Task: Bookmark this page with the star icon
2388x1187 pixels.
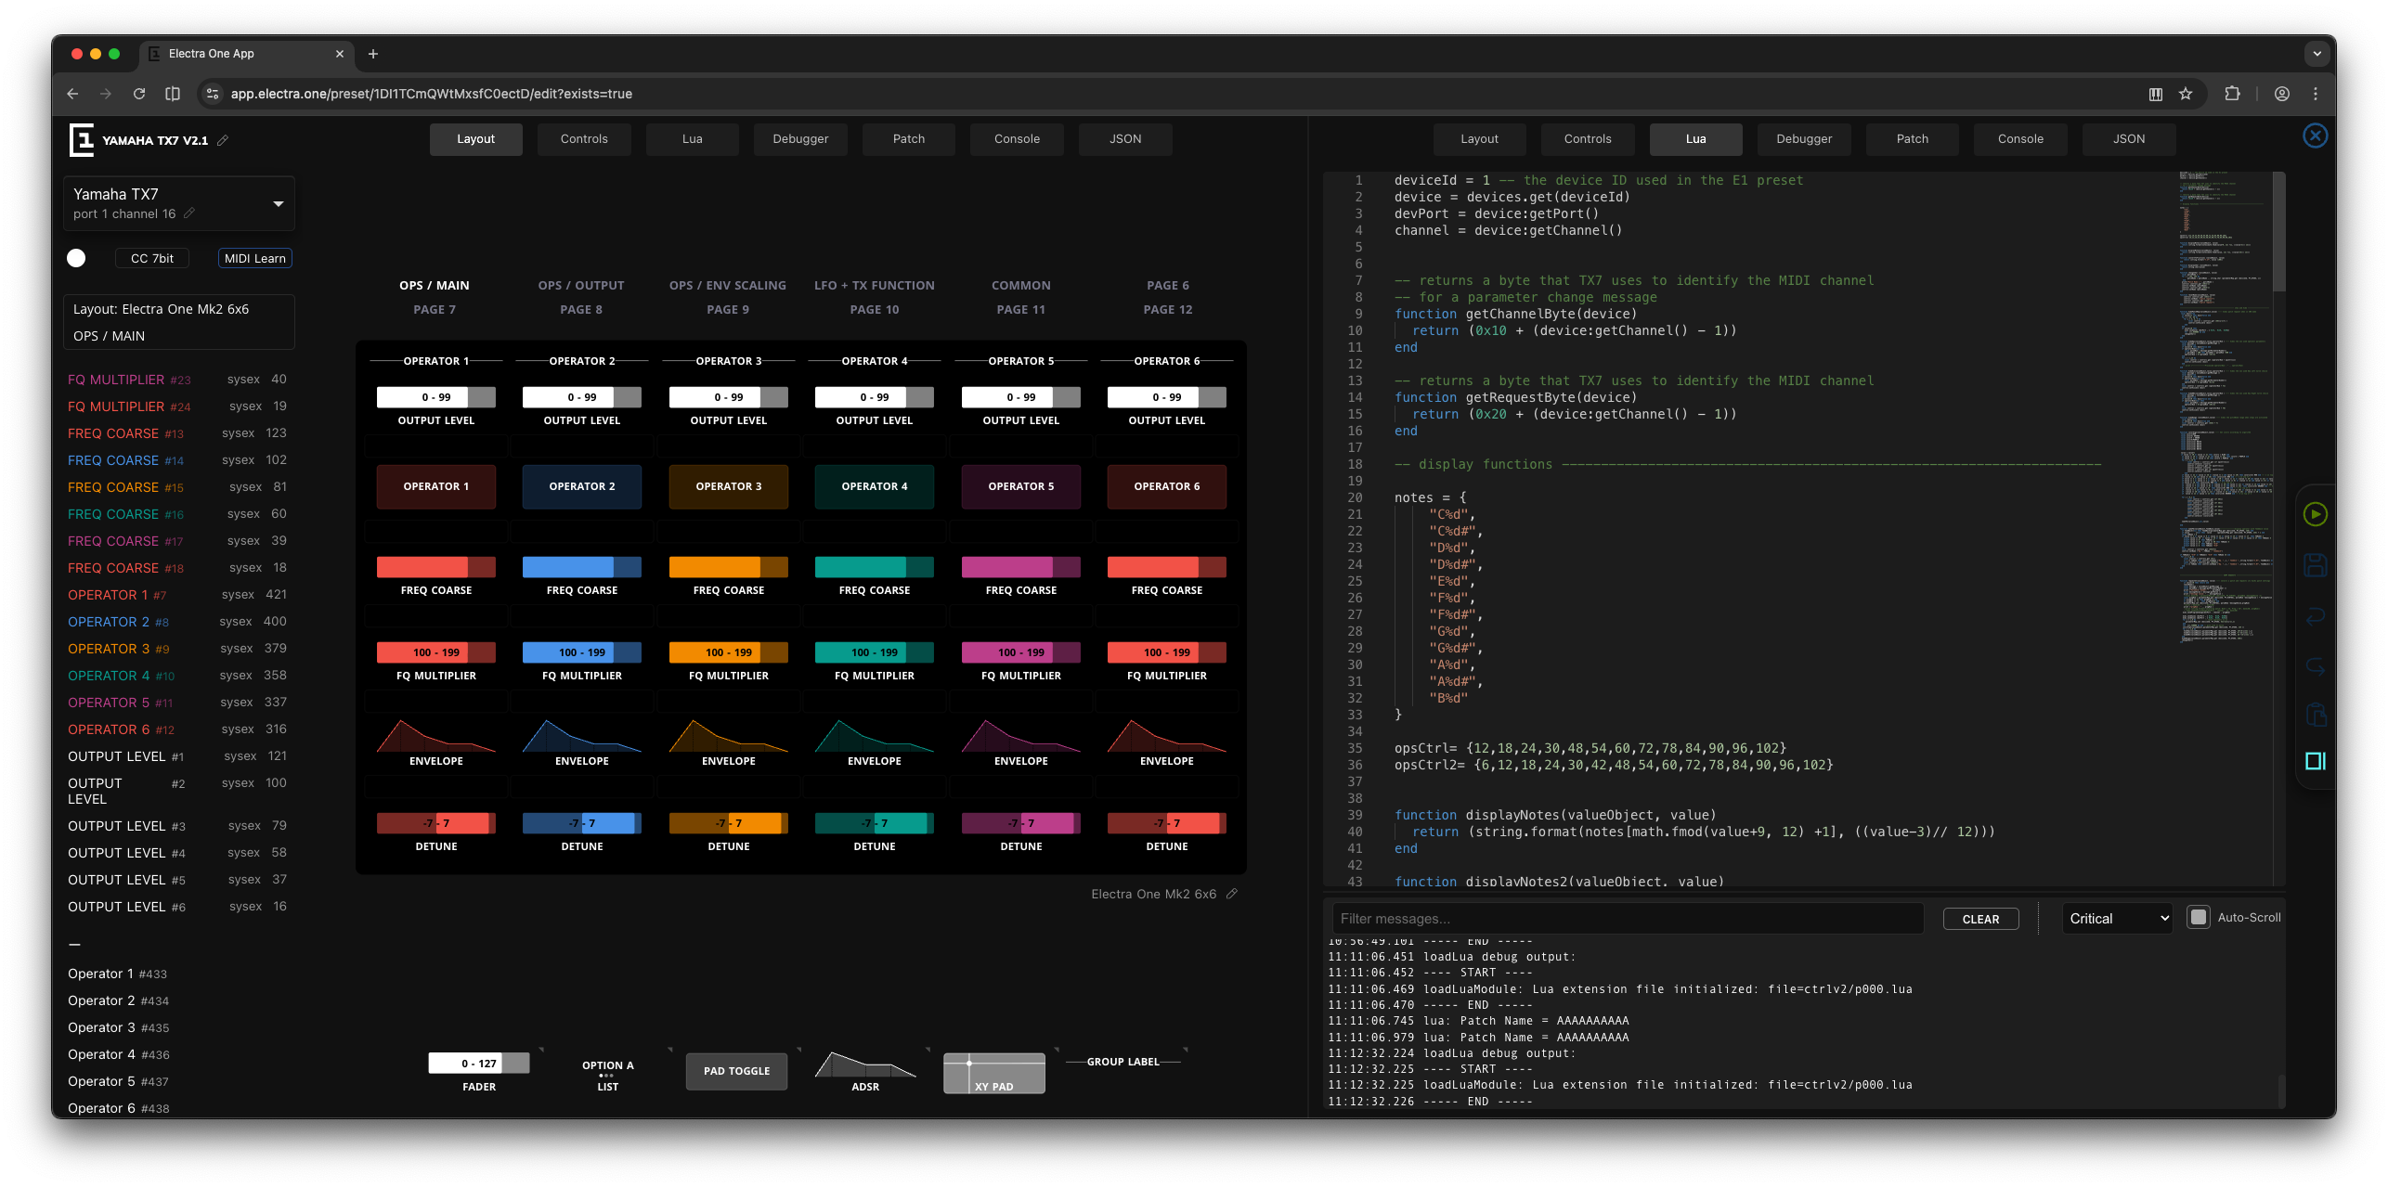Action: (2186, 94)
